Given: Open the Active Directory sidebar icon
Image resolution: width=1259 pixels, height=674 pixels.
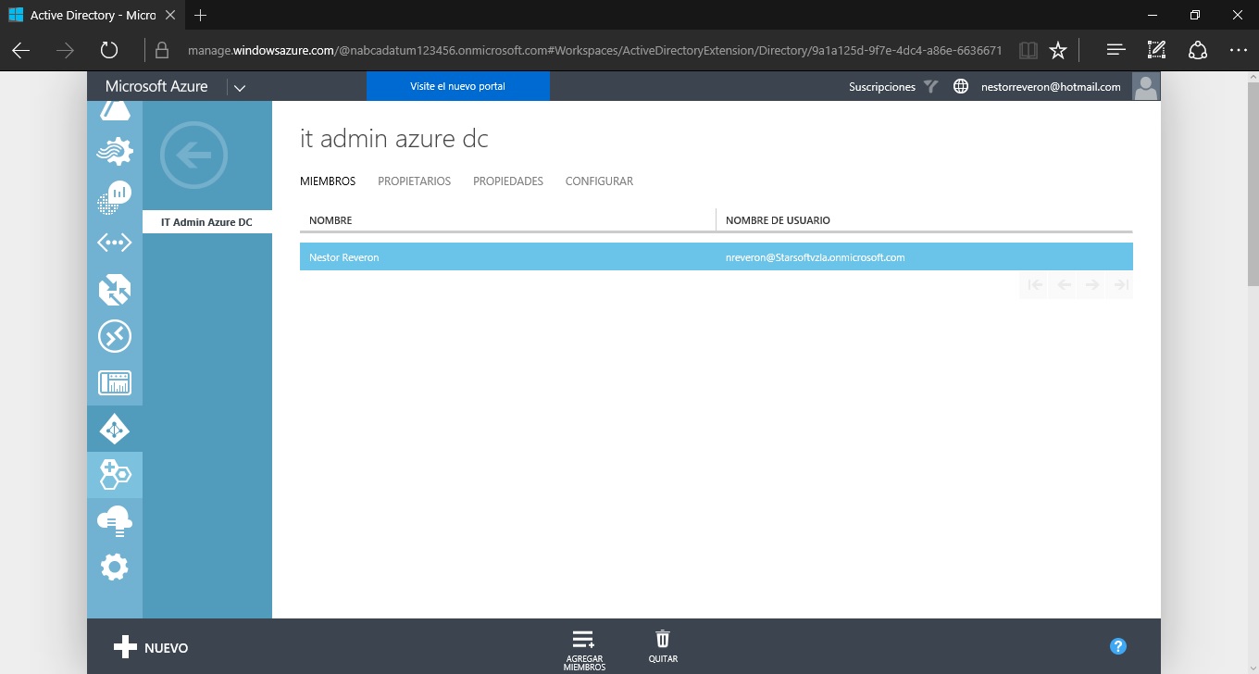Looking at the screenshot, I should click(x=115, y=430).
